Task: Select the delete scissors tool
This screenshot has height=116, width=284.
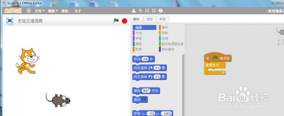Action: [x=140, y=11]
